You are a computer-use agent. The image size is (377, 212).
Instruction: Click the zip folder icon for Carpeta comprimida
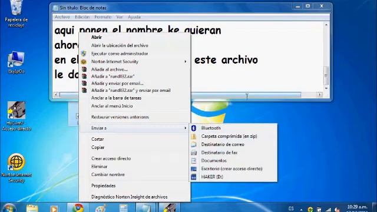(194, 136)
